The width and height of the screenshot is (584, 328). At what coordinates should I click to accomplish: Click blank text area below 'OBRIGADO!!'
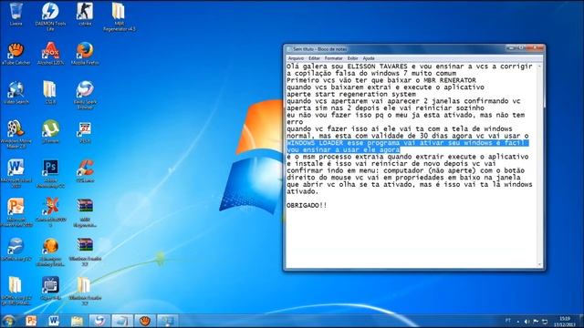coord(412,238)
